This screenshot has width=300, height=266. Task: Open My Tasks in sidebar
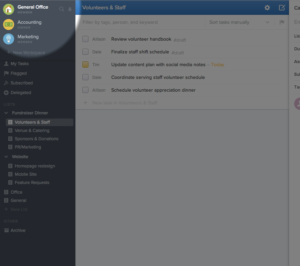[x=20, y=63]
